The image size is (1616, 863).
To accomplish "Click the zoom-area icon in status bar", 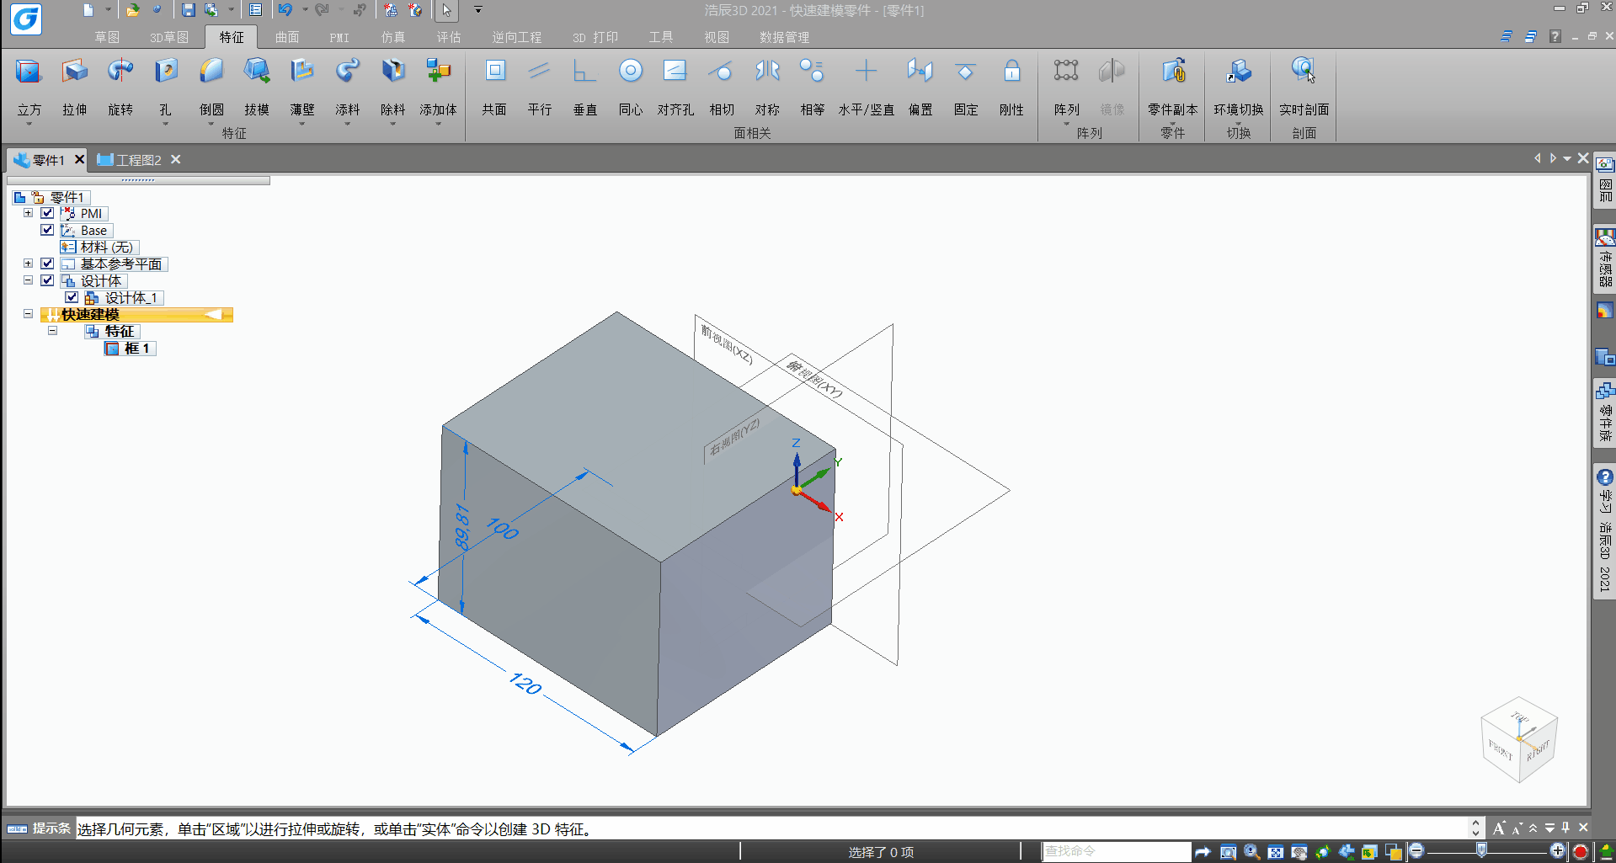I will (1229, 852).
